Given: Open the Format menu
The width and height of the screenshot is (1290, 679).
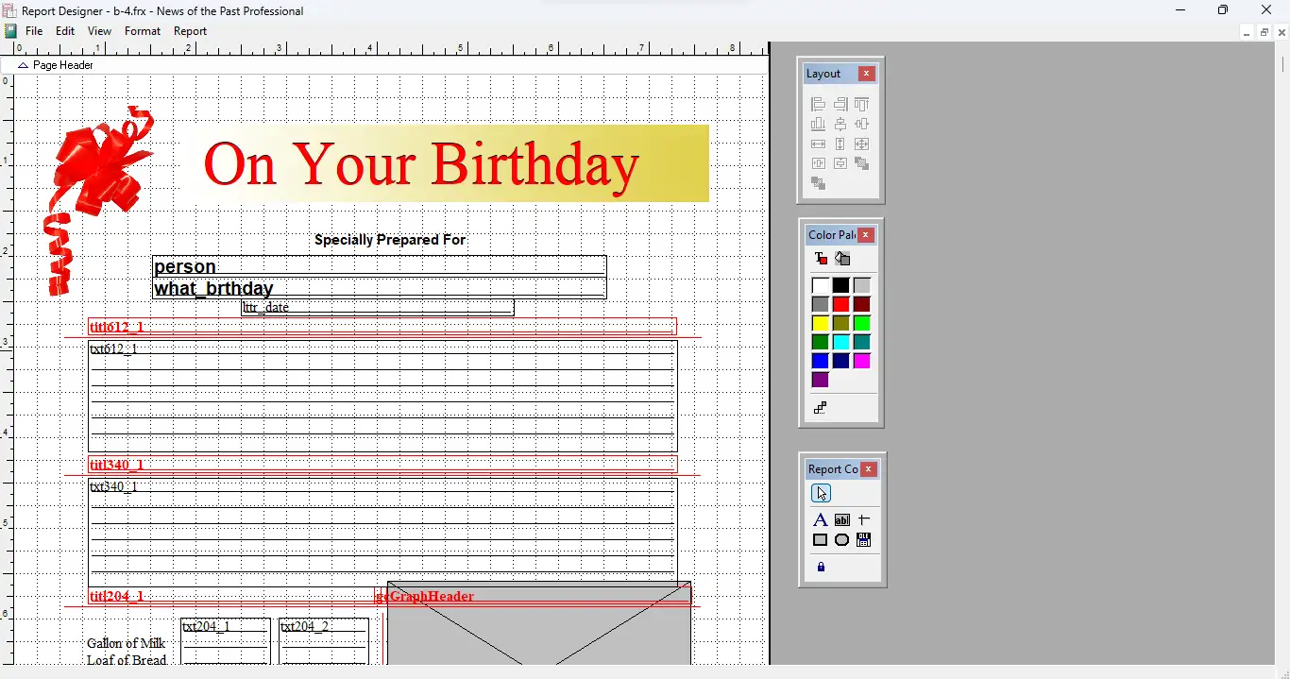Looking at the screenshot, I should (x=143, y=31).
